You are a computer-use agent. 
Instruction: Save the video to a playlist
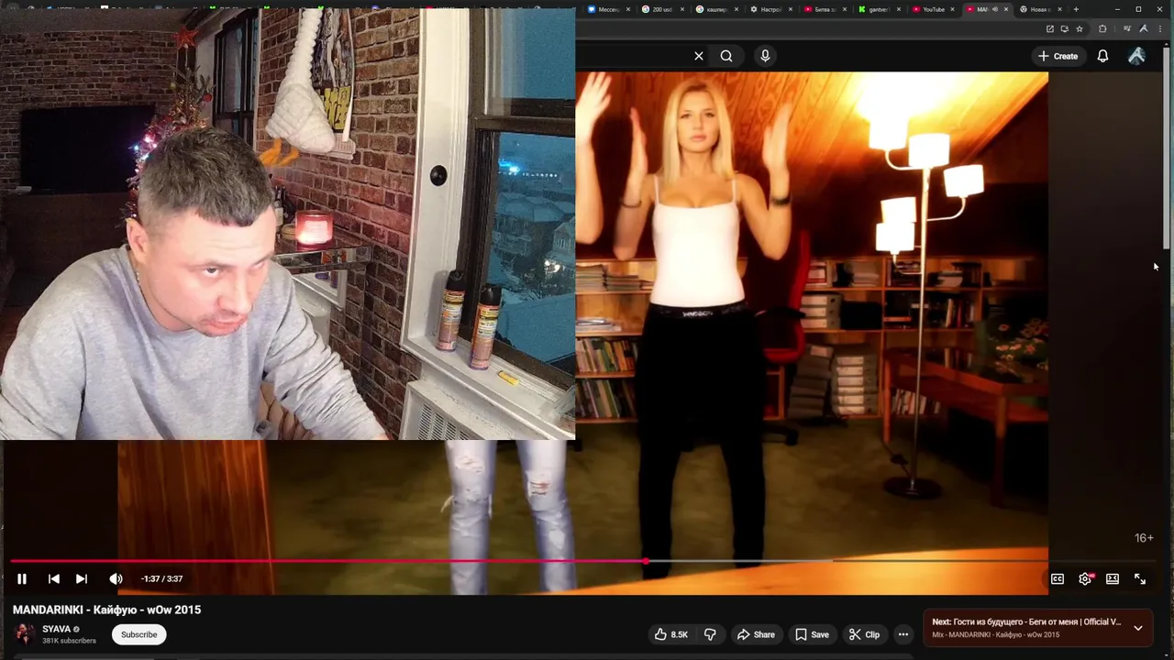812,634
